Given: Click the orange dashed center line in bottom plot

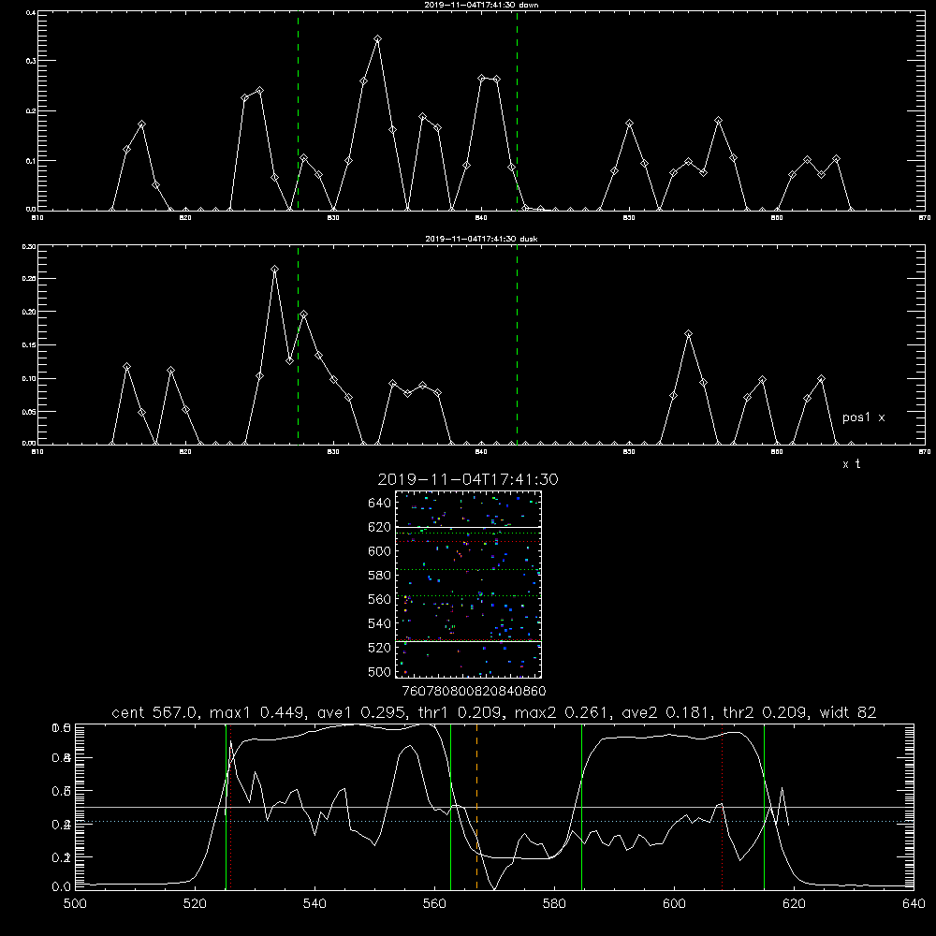Looking at the screenshot, I should (476, 807).
